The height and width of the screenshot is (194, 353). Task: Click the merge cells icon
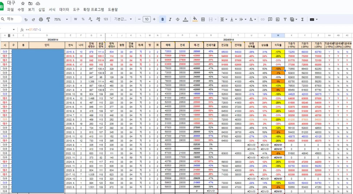coord(211,19)
